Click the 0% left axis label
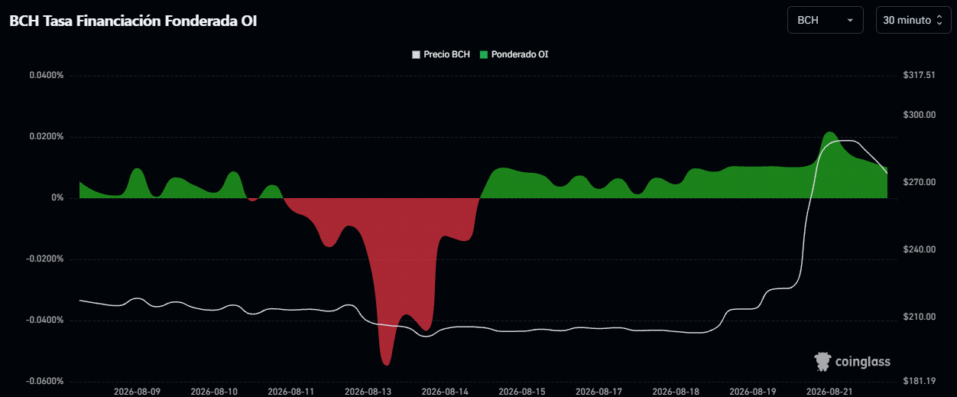Viewport: 957px width, 397px height. pos(57,198)
